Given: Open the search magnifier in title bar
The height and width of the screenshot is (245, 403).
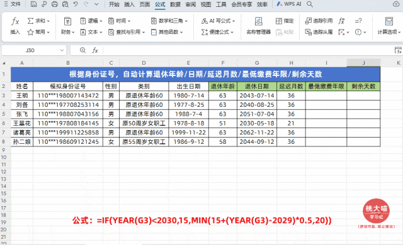Looking at the screenshot, I should coord(310,4).
